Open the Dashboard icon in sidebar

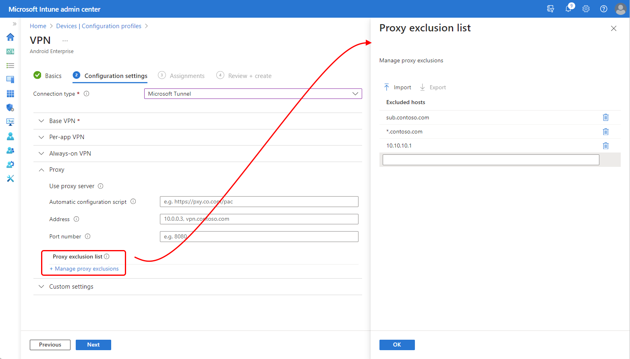[x=10, y=51]
